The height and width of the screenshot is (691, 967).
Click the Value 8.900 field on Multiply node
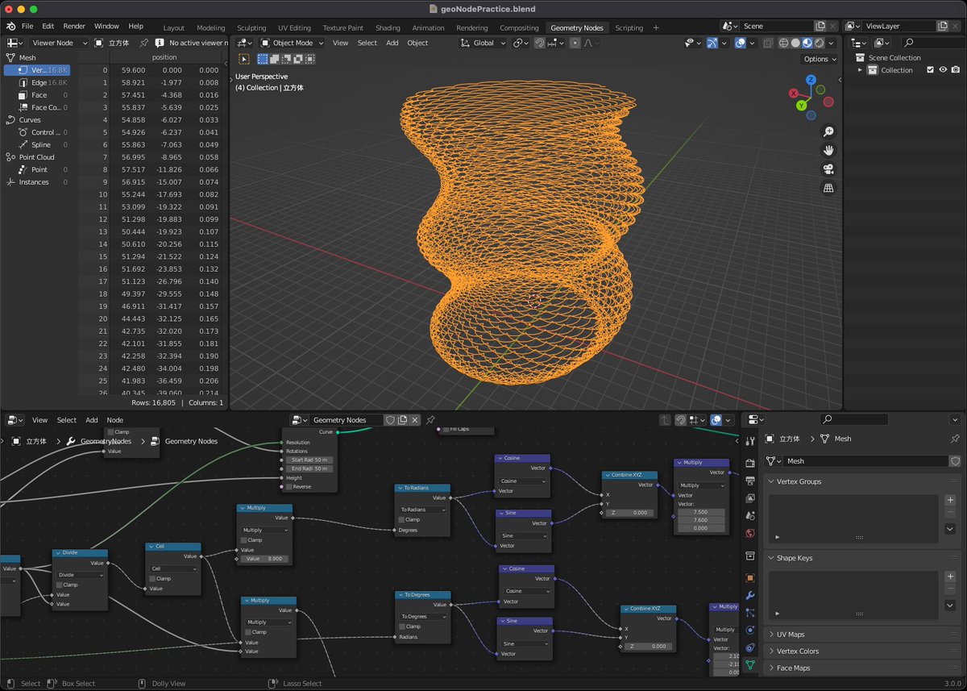click(x=264, y=559)
